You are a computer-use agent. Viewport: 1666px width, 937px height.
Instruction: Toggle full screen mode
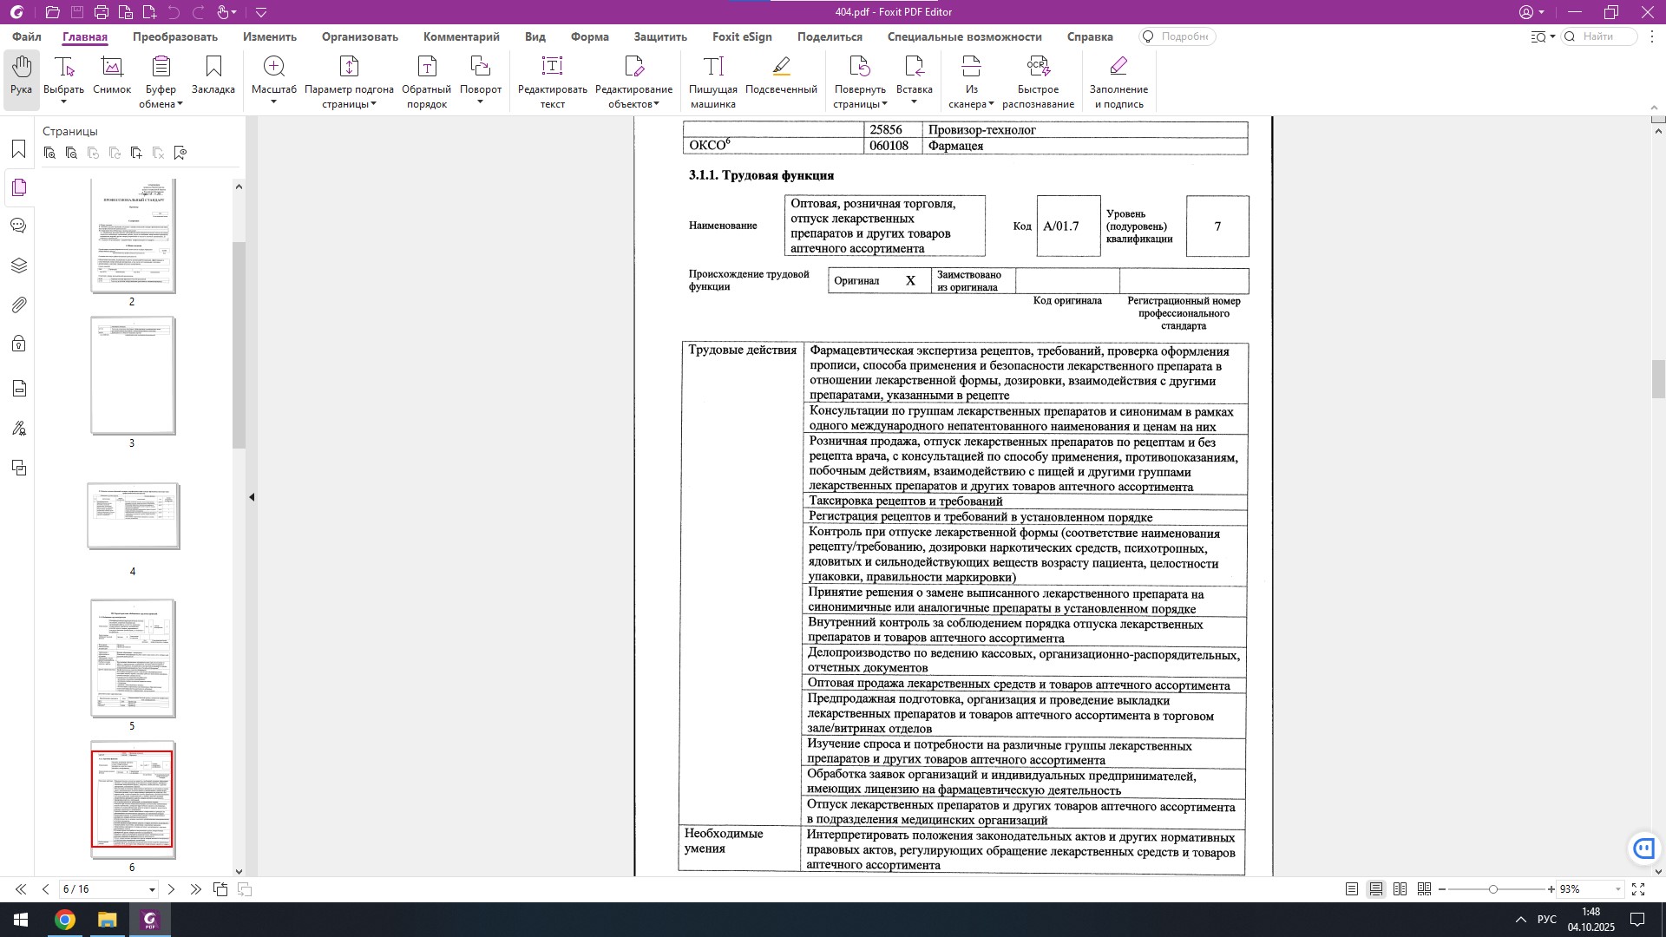click(1638, 889)
